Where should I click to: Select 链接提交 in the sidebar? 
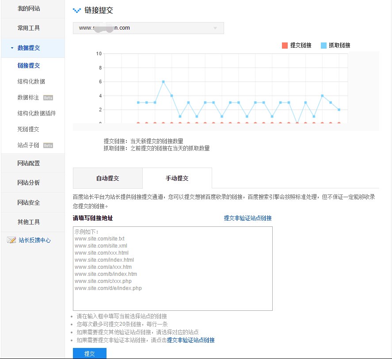[x=28, y=65]
